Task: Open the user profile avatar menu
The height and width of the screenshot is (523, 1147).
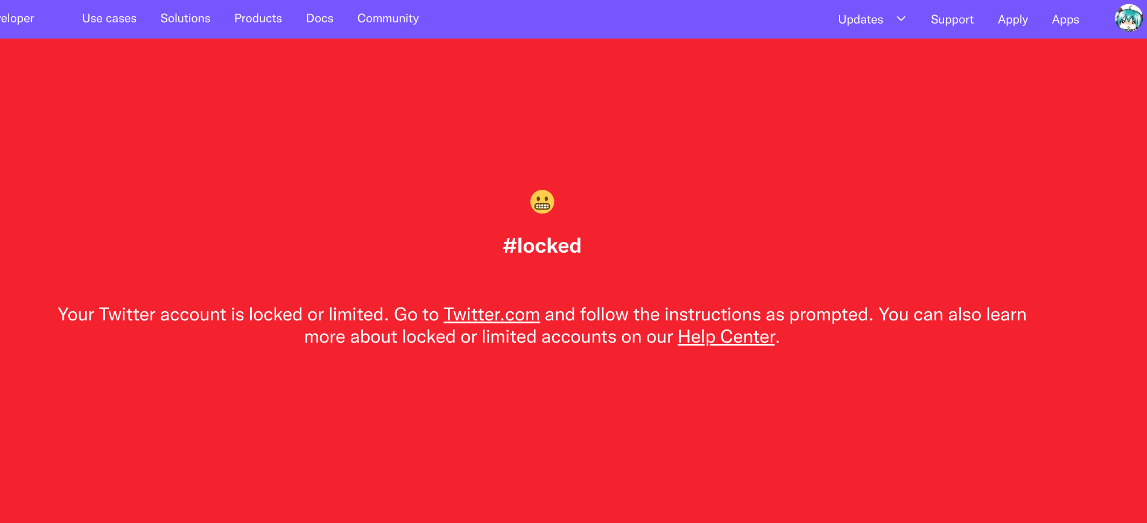Action: [x=1128, y=19]
